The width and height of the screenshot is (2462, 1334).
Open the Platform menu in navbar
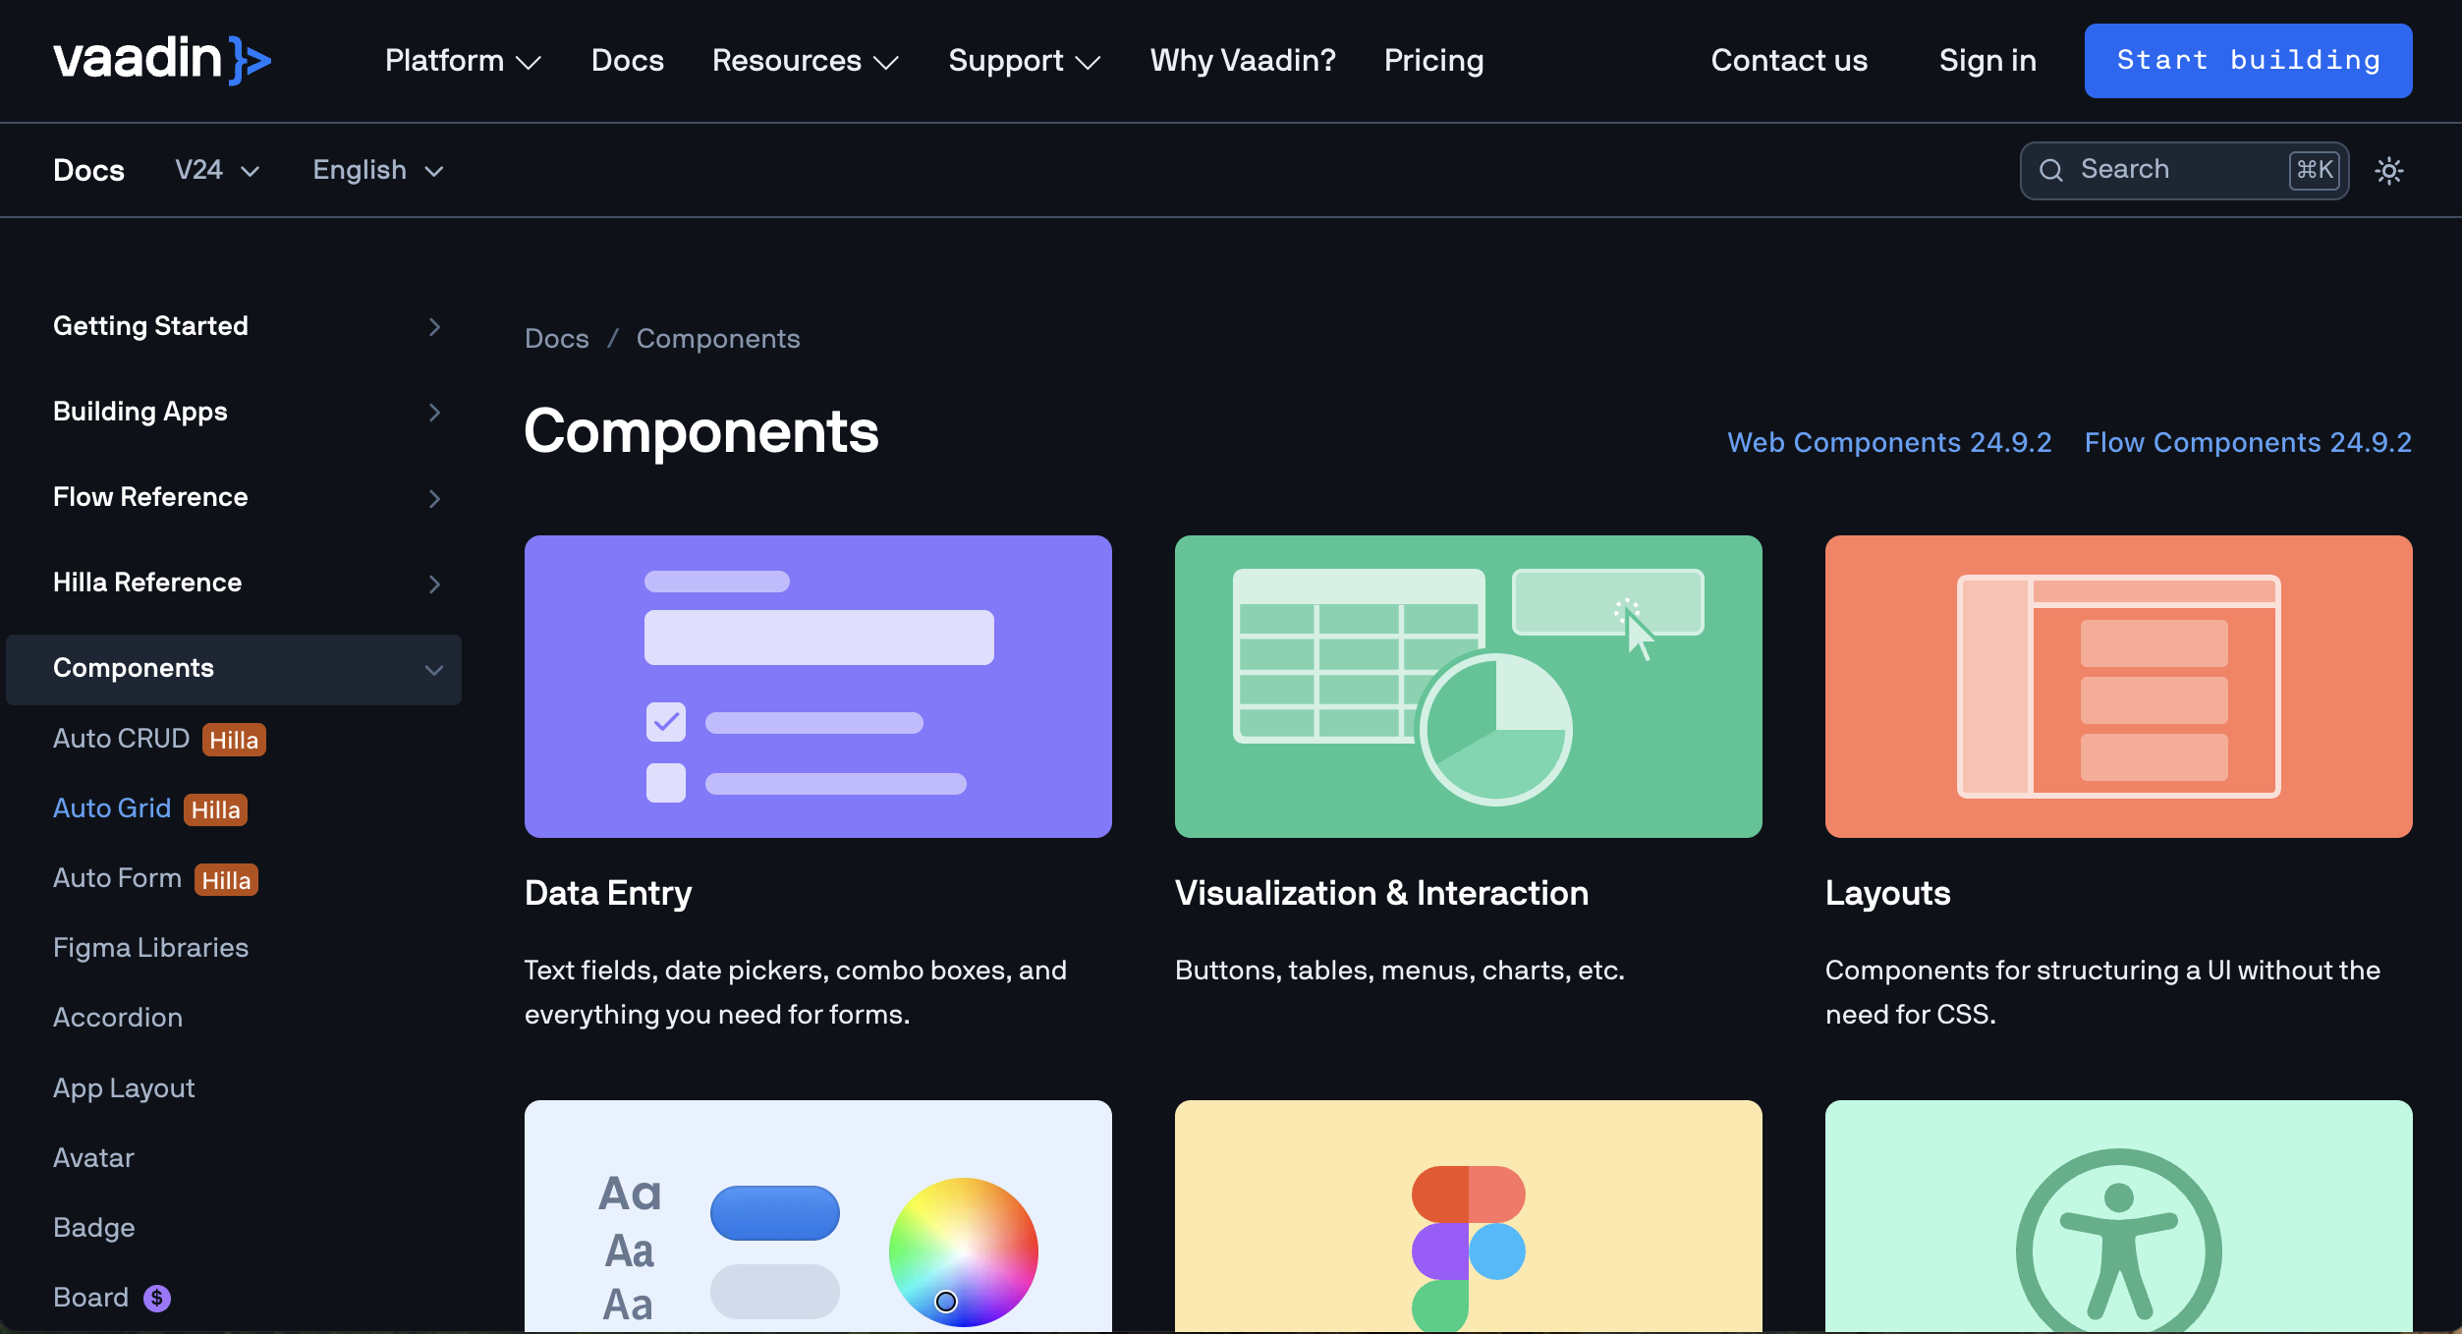tap(462, 61)
